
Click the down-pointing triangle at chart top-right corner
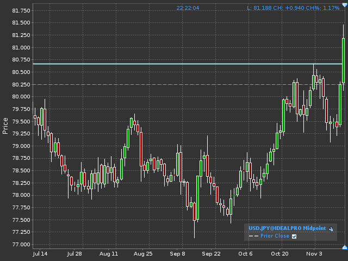click(x=345, y=5)
